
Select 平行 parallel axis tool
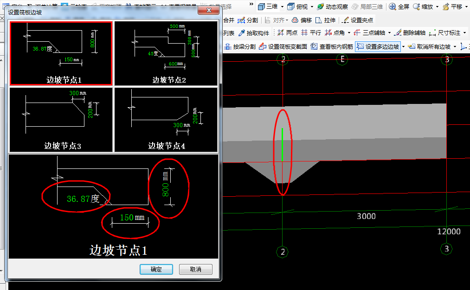point(311,32)
